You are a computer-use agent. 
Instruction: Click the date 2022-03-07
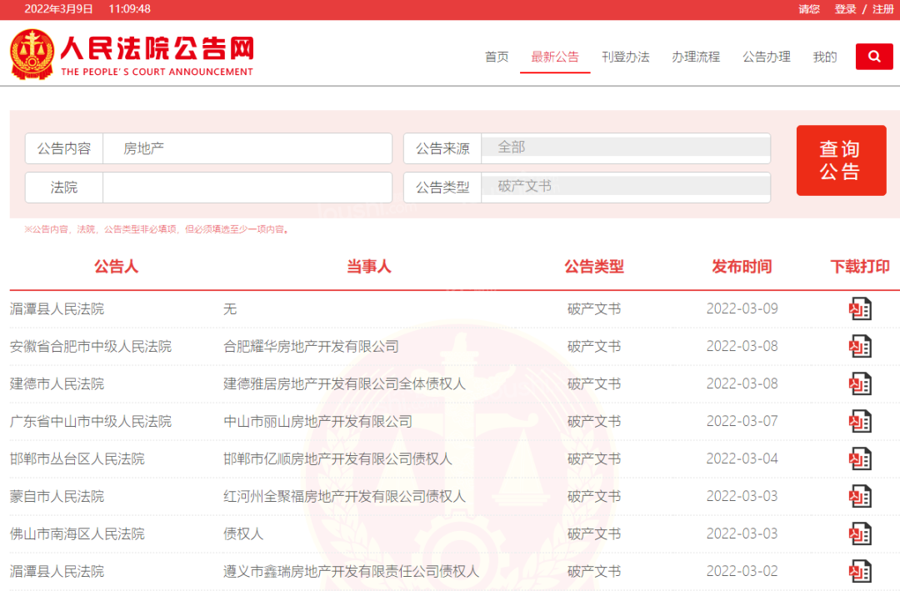tap(742, 422)
